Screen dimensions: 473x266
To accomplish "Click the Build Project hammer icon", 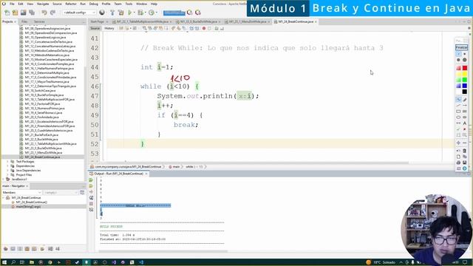I will pos(112,13).
